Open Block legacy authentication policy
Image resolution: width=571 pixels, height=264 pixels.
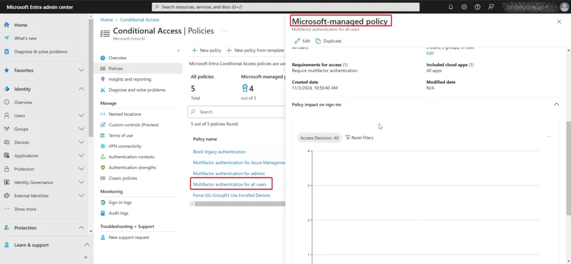pos(219,152)
